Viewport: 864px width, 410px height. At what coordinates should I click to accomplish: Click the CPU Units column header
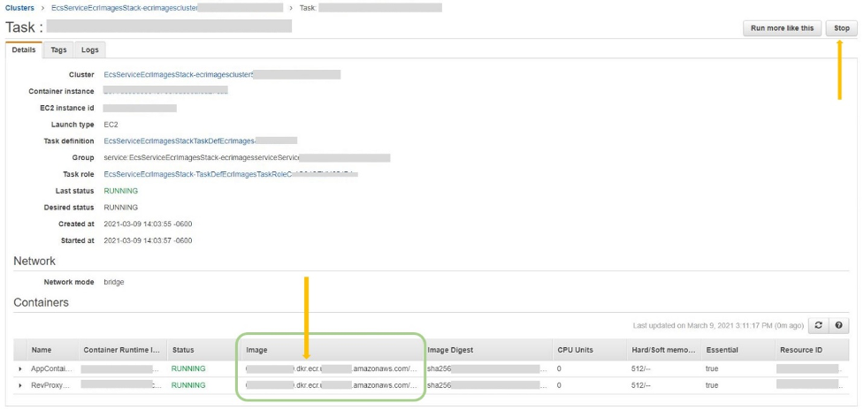[576, 350]
